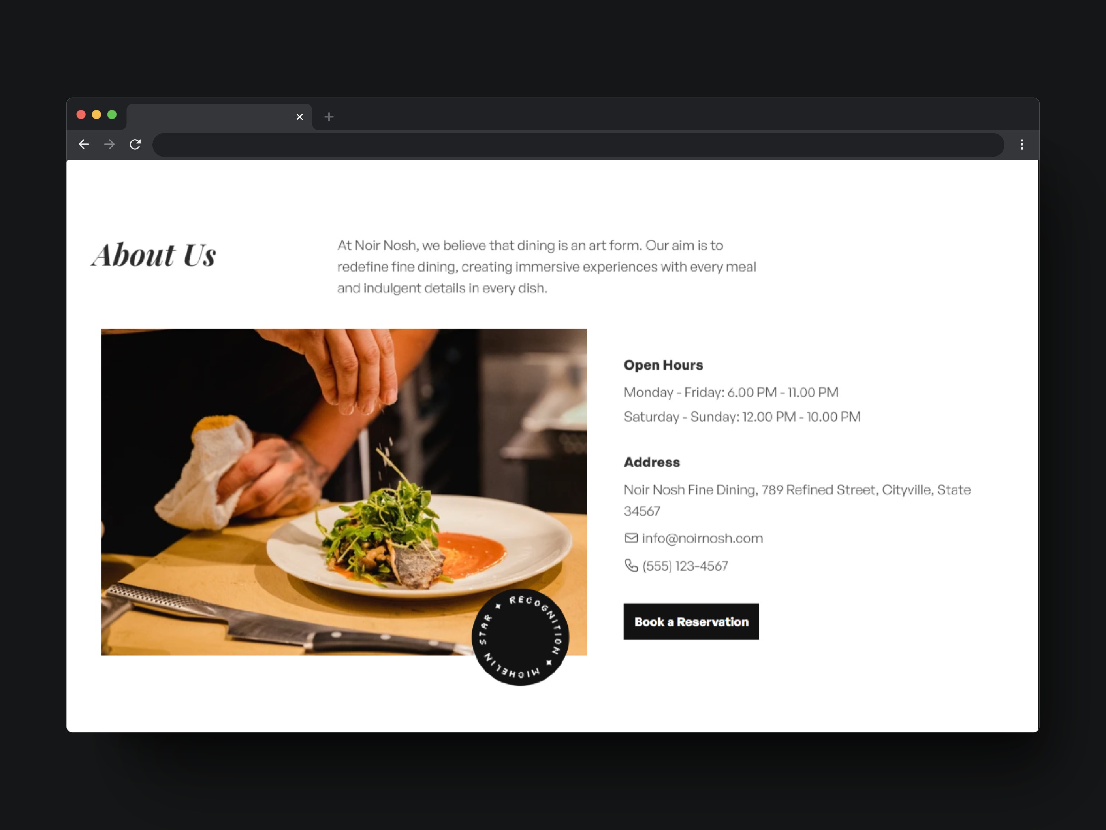1106x830 pixels.
Task: Click the Book a Reservation button
Action: [x=690, y=621]
